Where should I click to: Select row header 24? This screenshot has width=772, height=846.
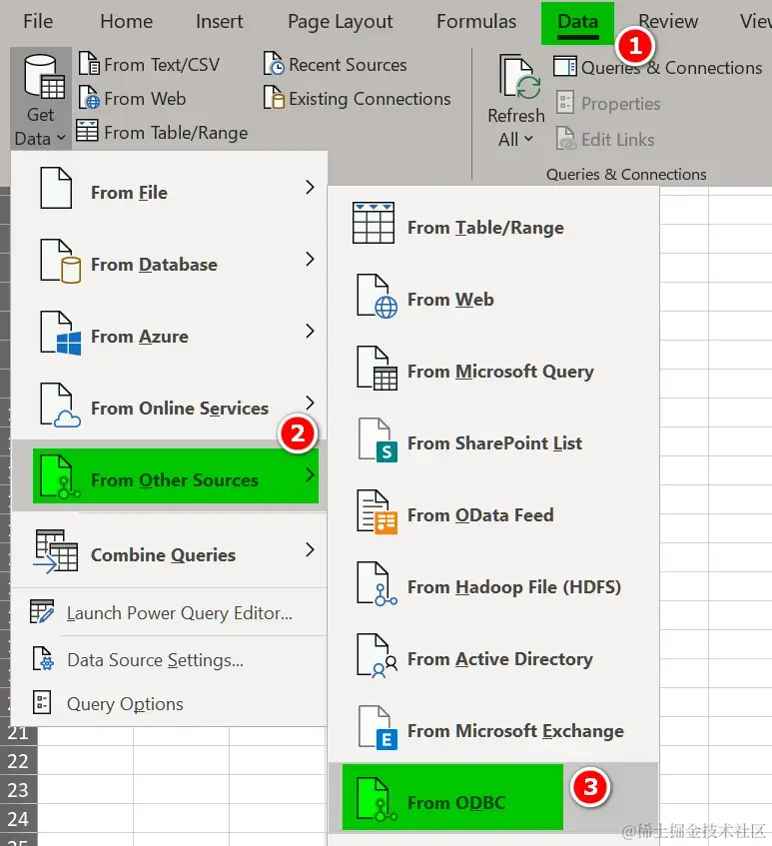[x=18, y=819]
